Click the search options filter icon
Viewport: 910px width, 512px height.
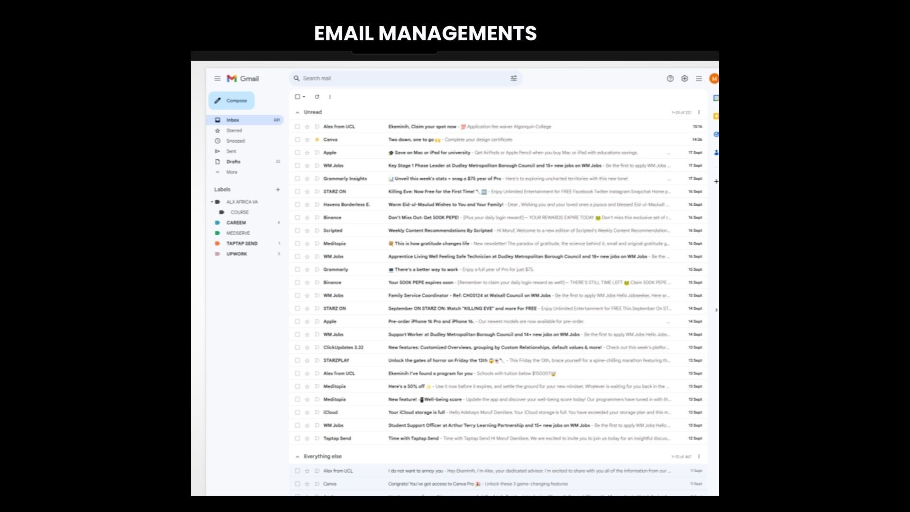pyautogui.click(x=513, y=78)
